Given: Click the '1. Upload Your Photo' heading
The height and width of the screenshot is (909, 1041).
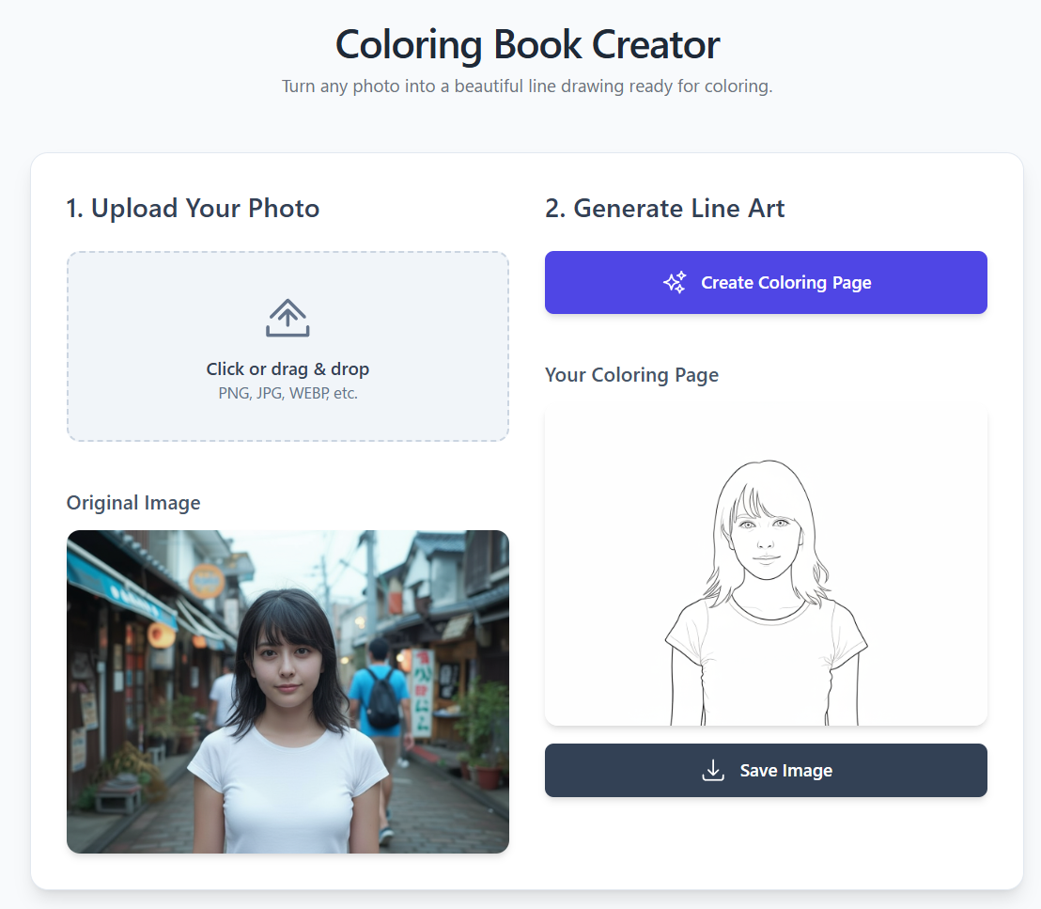Looking at the screenshot, I should [193, 209].
